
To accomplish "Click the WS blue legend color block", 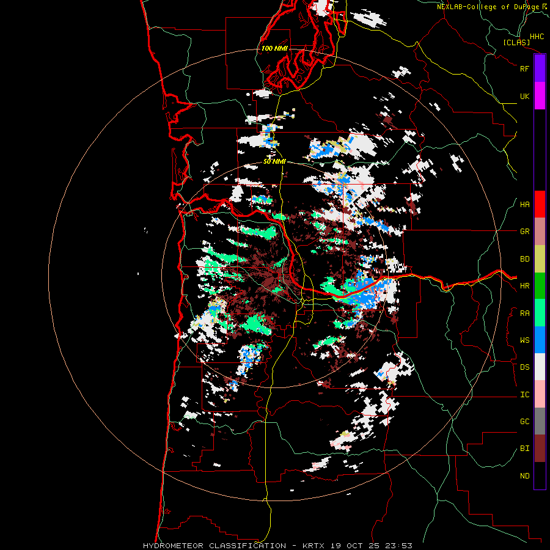I will point(540,340).
